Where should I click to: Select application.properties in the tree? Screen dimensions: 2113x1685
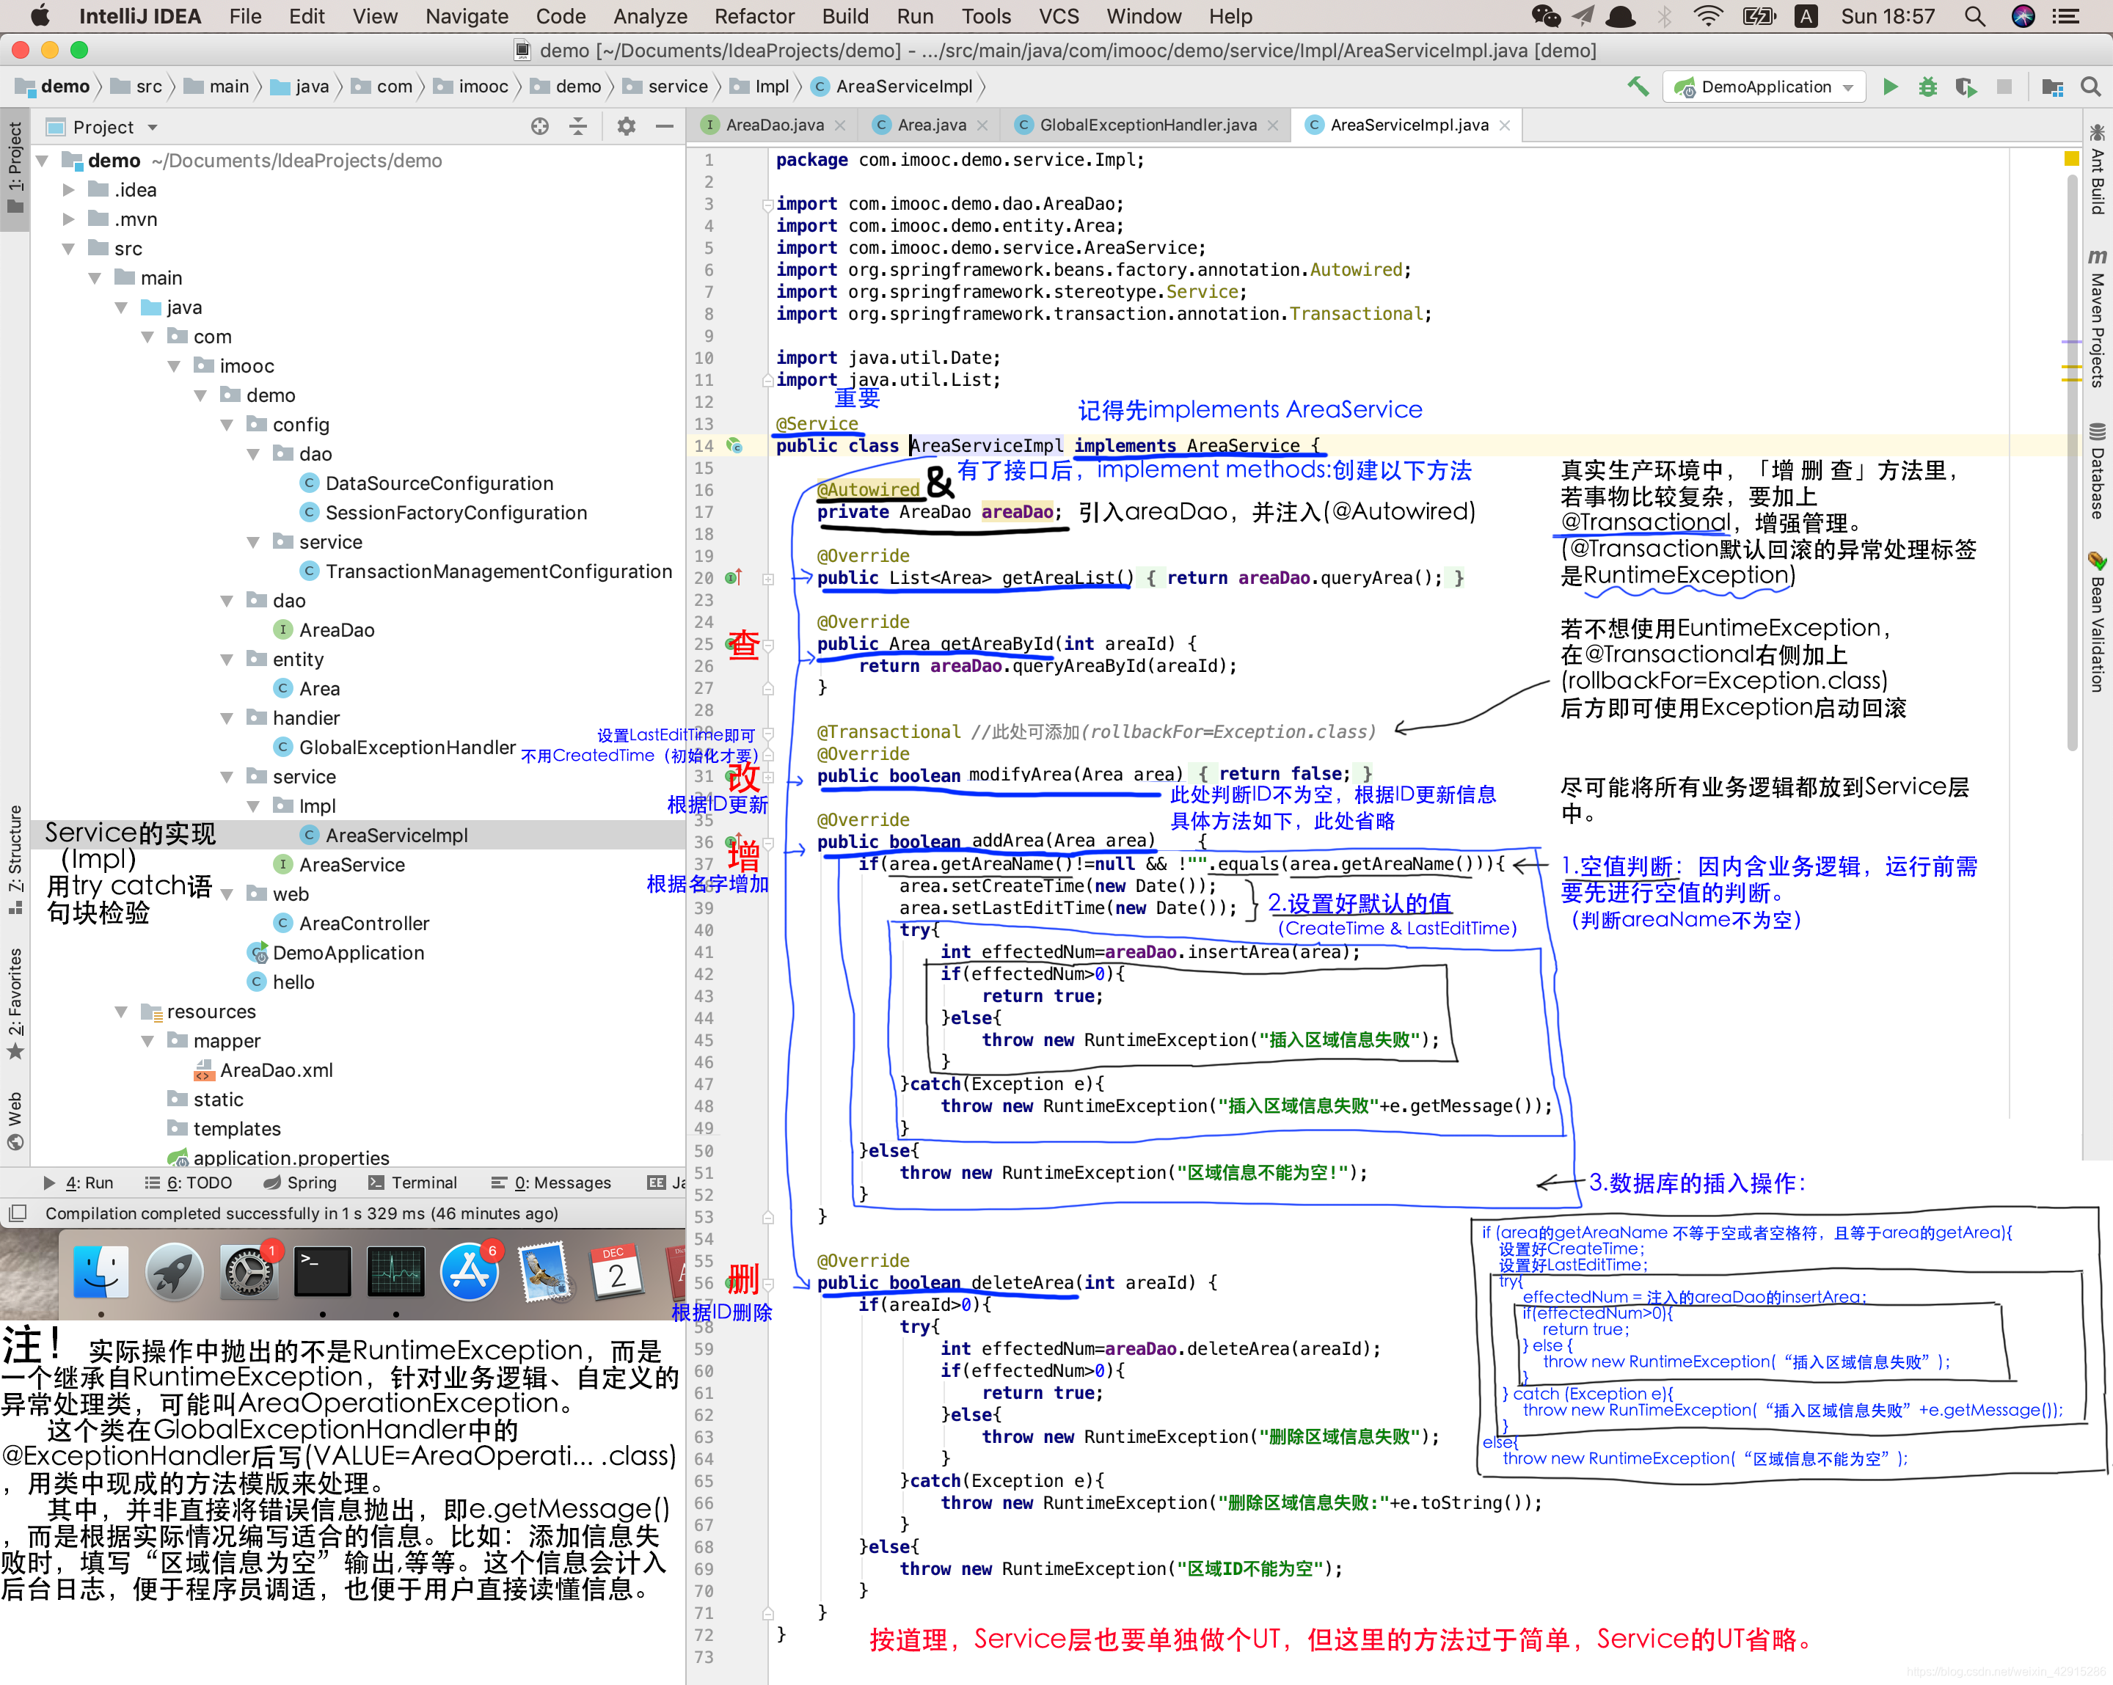tap(290, 1158)
